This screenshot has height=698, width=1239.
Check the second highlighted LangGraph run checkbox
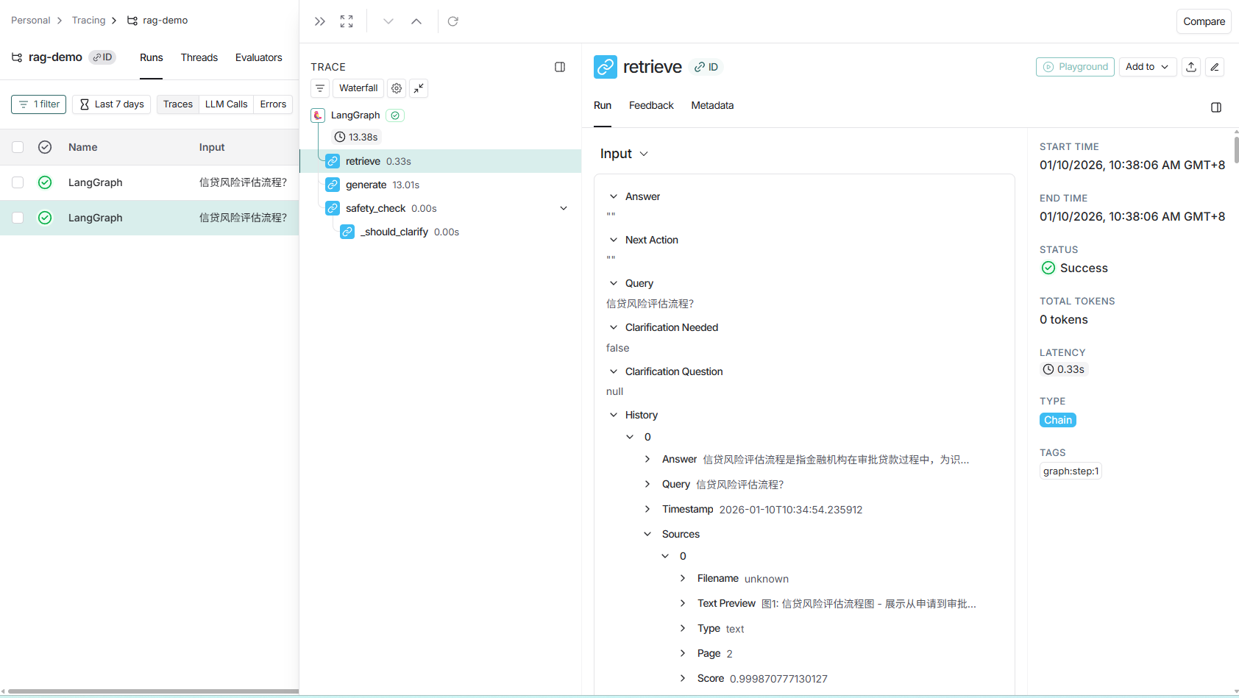(18, 218)
